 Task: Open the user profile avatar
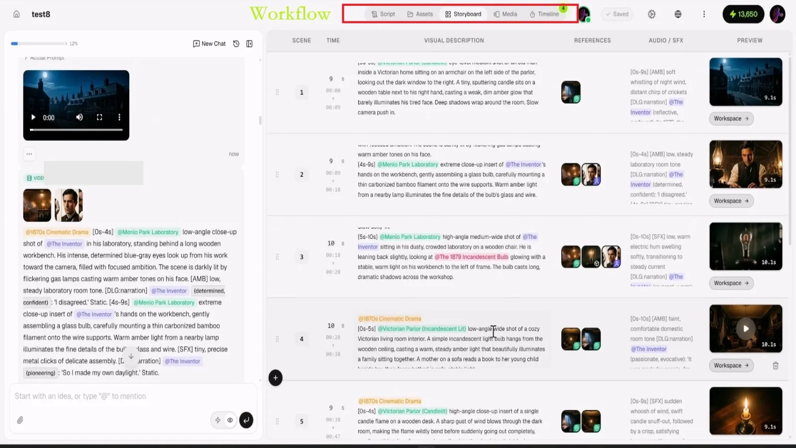pos(778,14)
